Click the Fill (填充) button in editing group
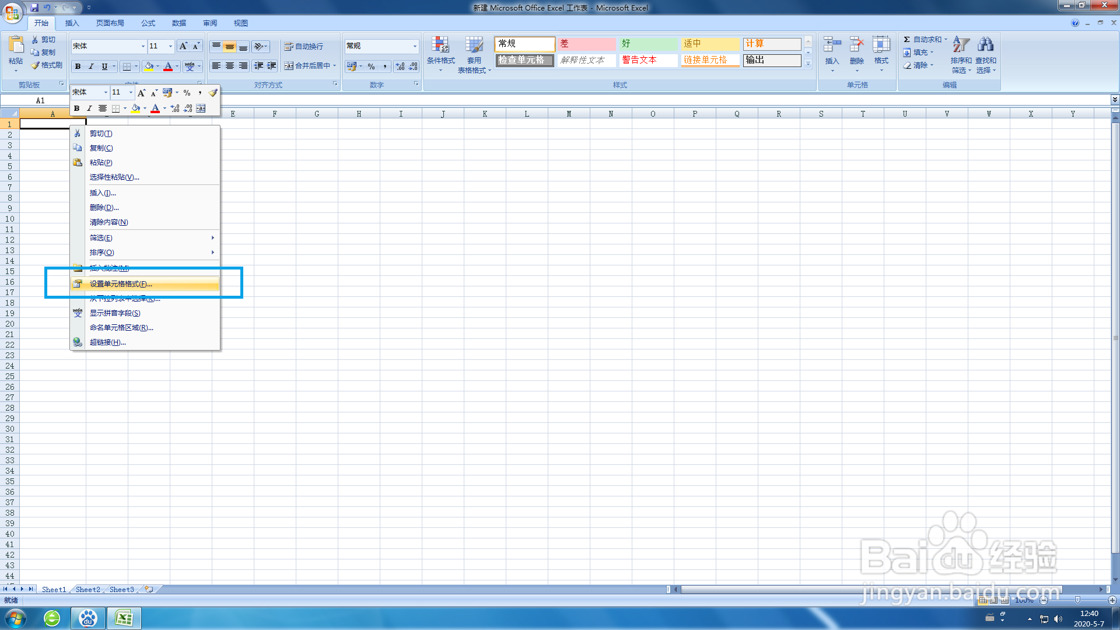This screenshot has width=1120, height=630. [x=919, y=52]
